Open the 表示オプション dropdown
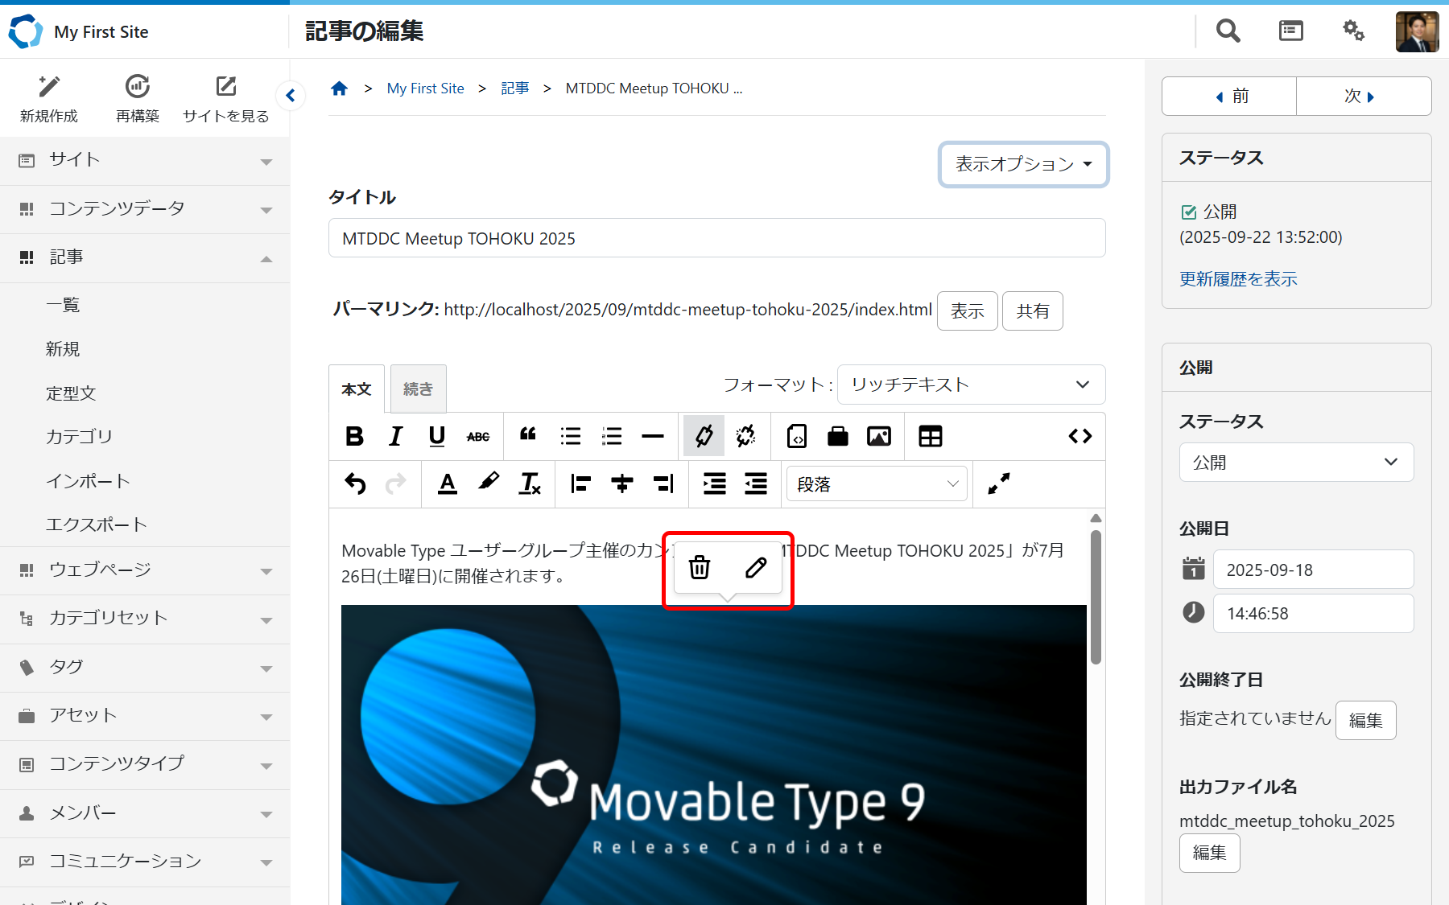Viewport: 1449px width, 905px height. point(1023,164)
